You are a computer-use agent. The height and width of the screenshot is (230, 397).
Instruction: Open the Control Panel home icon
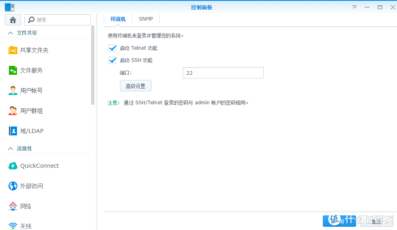click(x=13, y=20)
